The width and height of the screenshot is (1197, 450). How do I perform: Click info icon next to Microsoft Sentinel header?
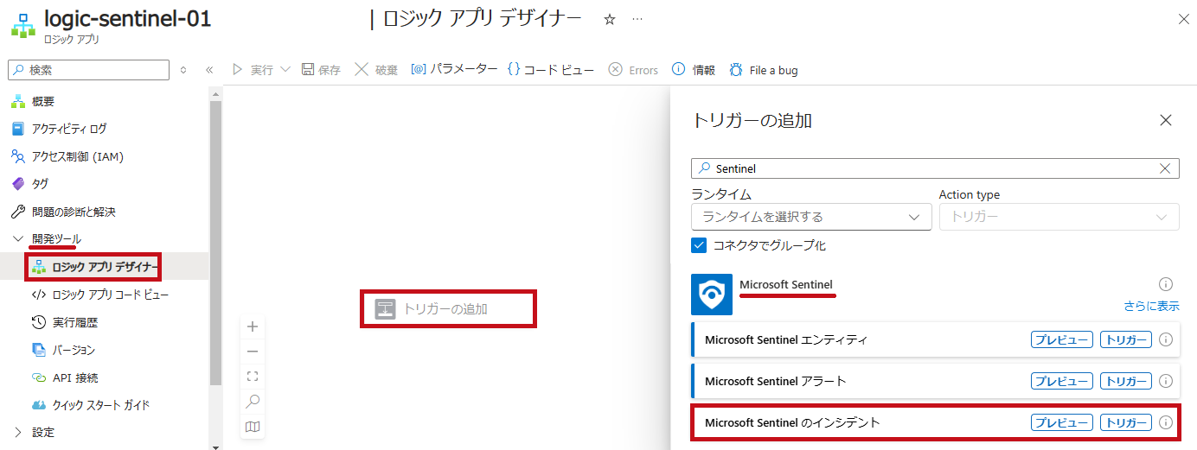[1165, 284]
